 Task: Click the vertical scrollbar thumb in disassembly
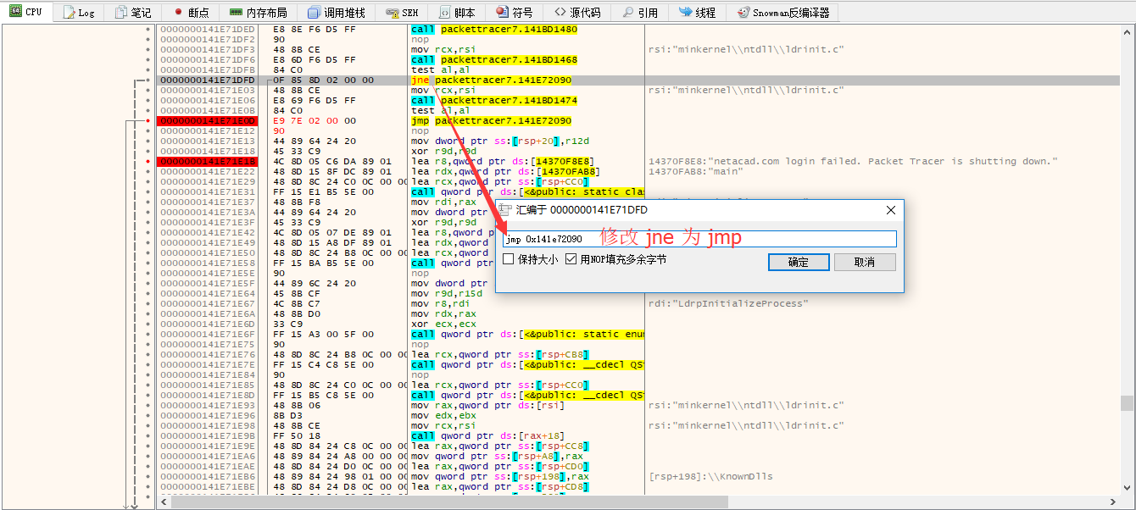point(1126,402)
